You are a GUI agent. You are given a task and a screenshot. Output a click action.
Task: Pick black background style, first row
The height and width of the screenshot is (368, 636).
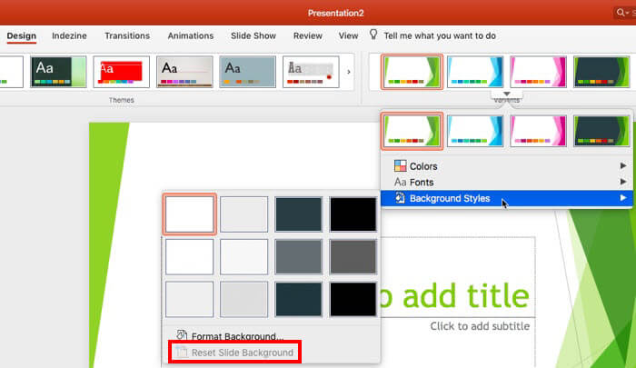pyautogui.click(x=353, y=214)
